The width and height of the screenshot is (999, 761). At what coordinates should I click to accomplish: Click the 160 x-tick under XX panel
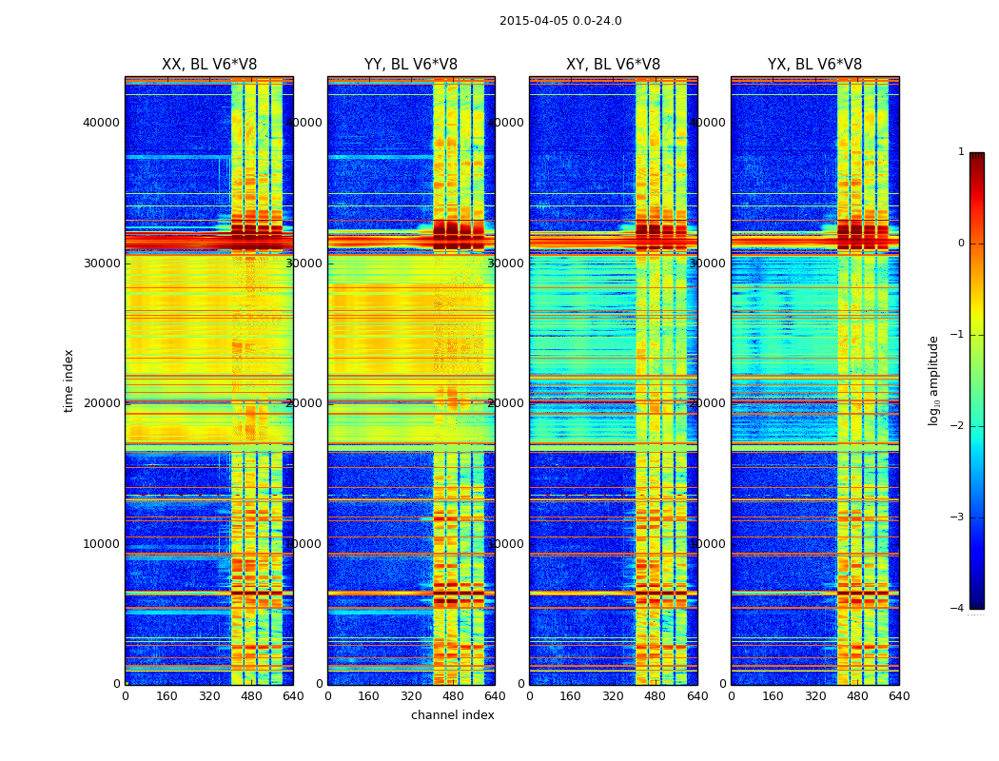pos(166,695)
